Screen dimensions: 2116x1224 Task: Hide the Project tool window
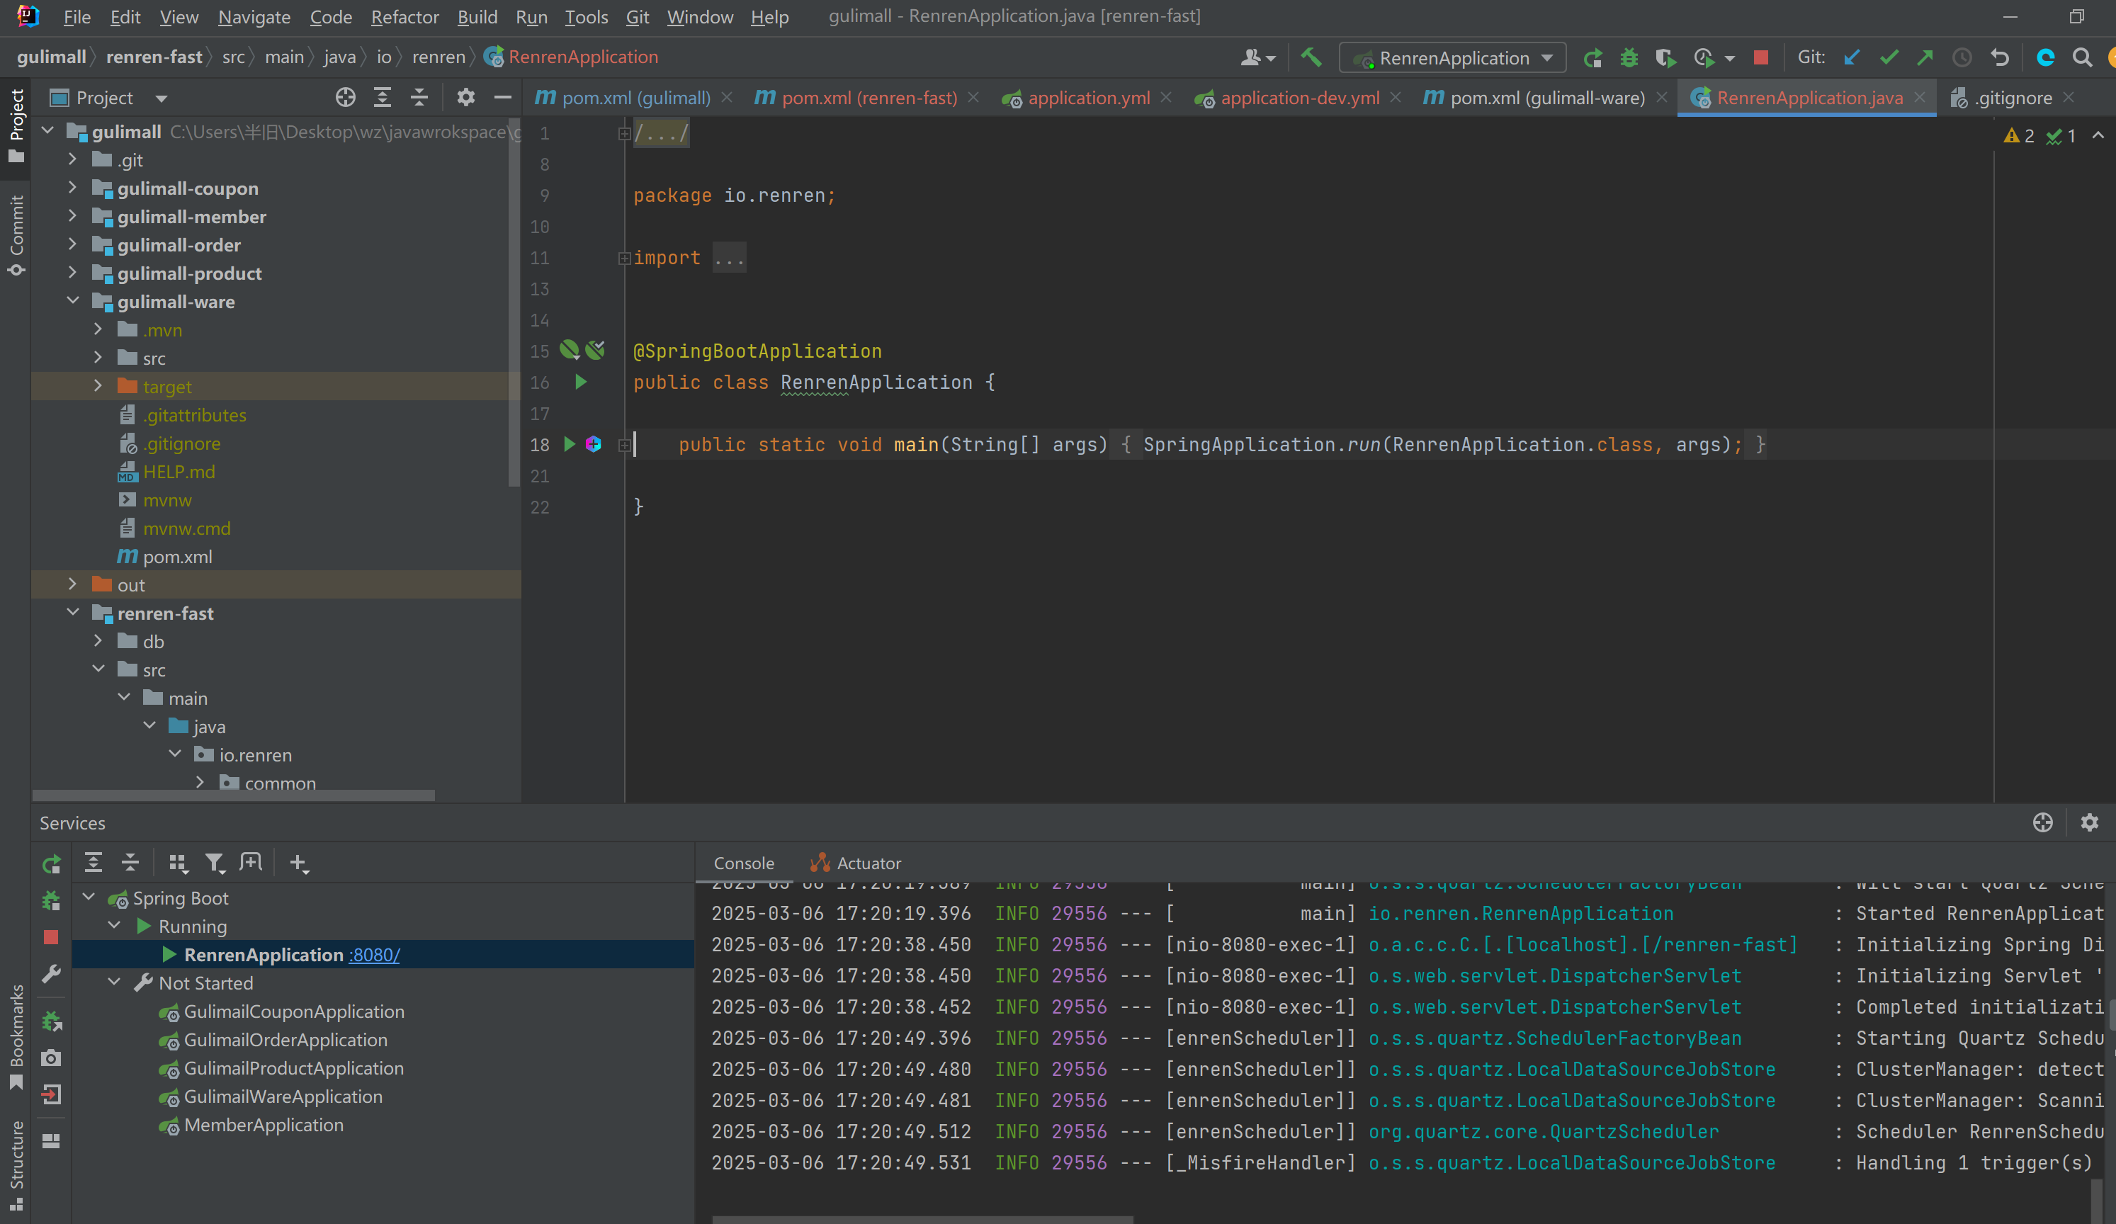tap(502, 97)
